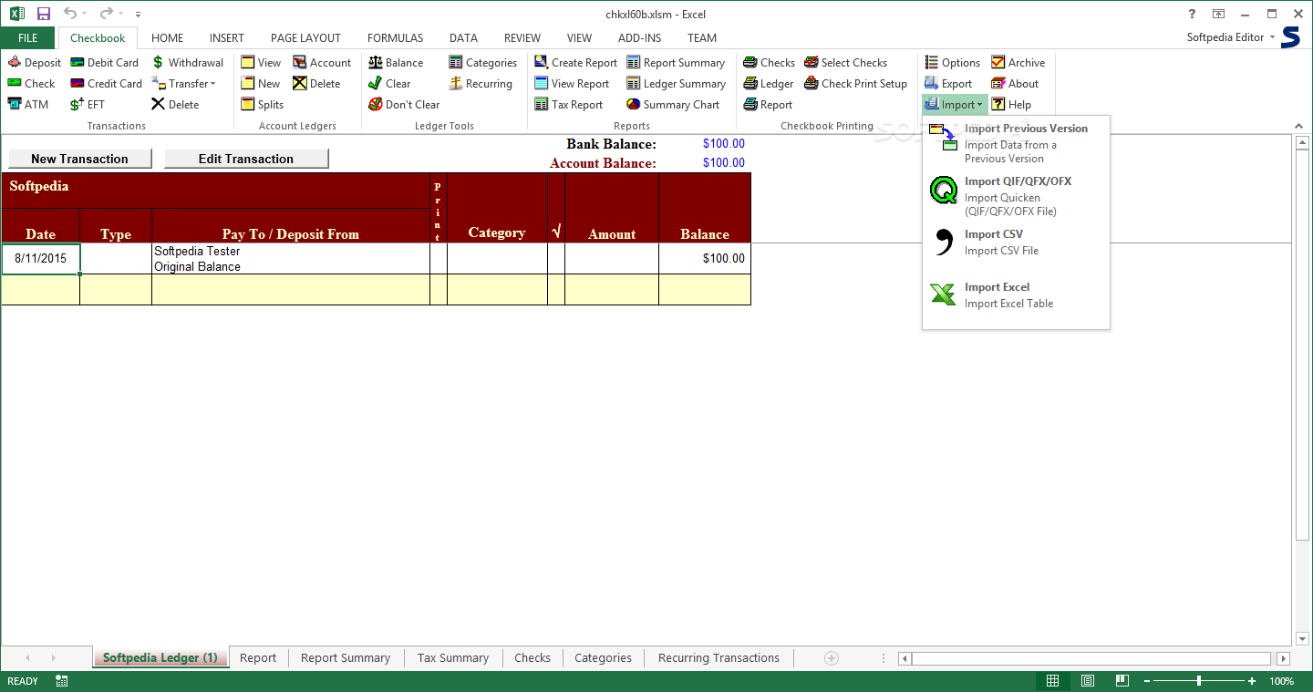Create a New account ledger
Viewport: 1313px width, 692px height.
tap(260, 84)
